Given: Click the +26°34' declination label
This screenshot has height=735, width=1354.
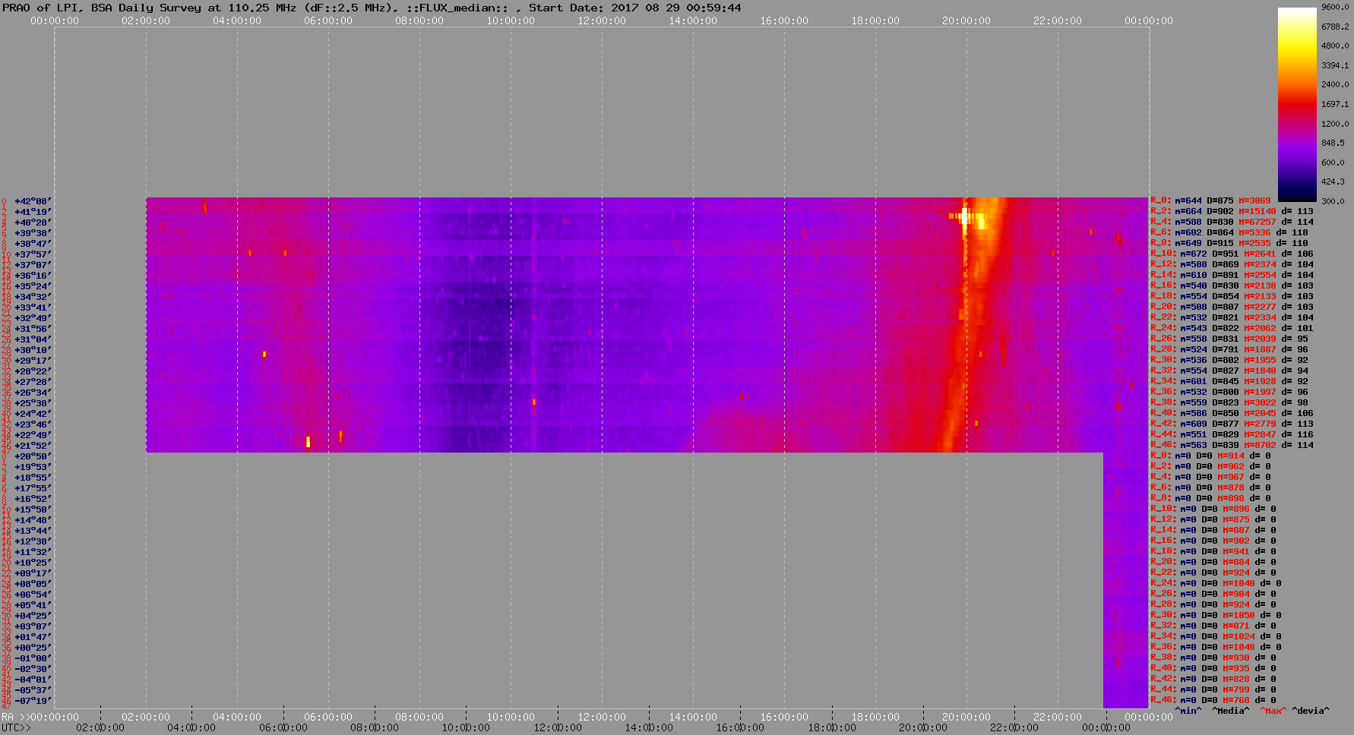Looking at the screenshot, I should click(x=33, y=393).
